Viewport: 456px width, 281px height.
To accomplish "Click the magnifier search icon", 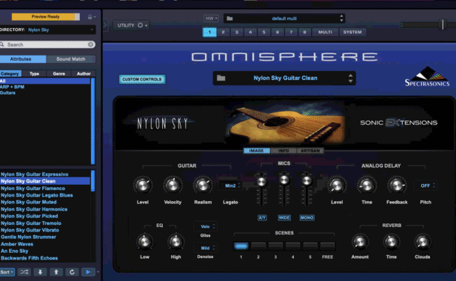I will click(2, 44).
